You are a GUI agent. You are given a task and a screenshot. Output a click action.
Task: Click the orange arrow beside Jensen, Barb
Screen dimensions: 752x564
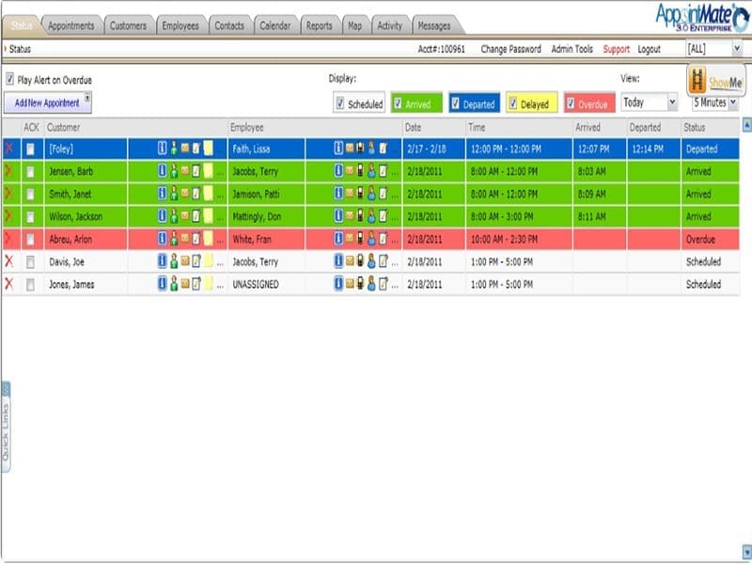(x=8, y=171)
